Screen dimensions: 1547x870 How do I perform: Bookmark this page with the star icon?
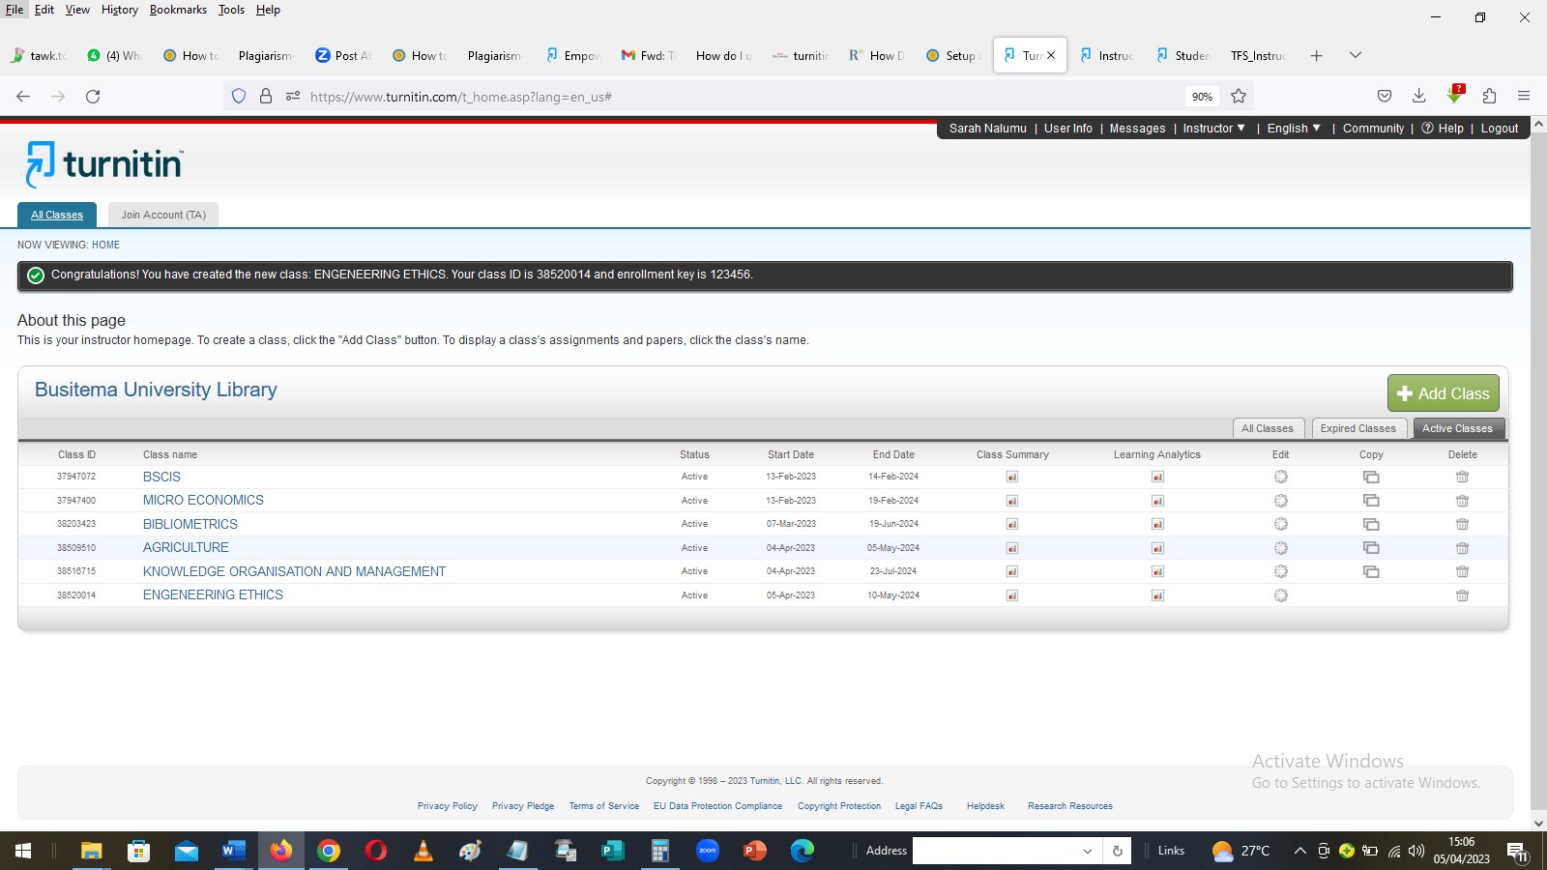(1239, 97)
